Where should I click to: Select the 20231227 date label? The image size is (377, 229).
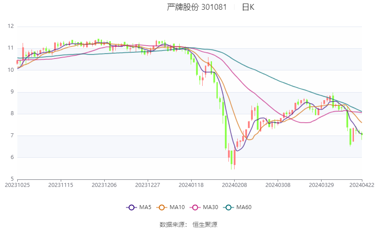[x=148, y=185]
